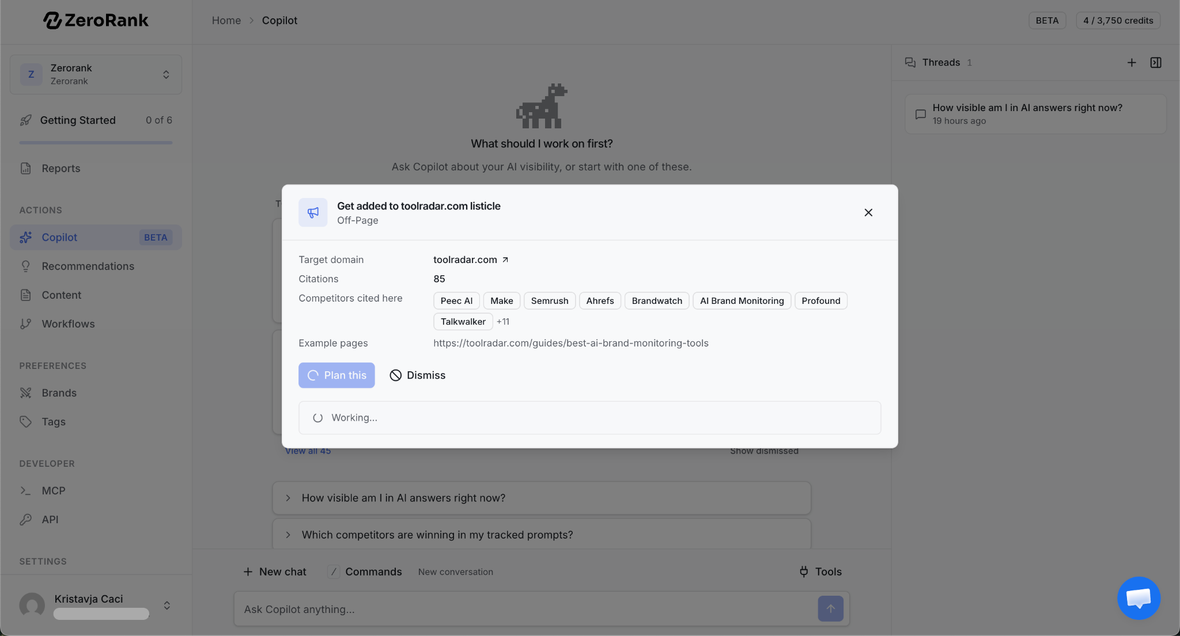The width and height of the screenshot is (1180, 636).
Task: Open Kristavja Caci account menu
Action: point(96,605)
